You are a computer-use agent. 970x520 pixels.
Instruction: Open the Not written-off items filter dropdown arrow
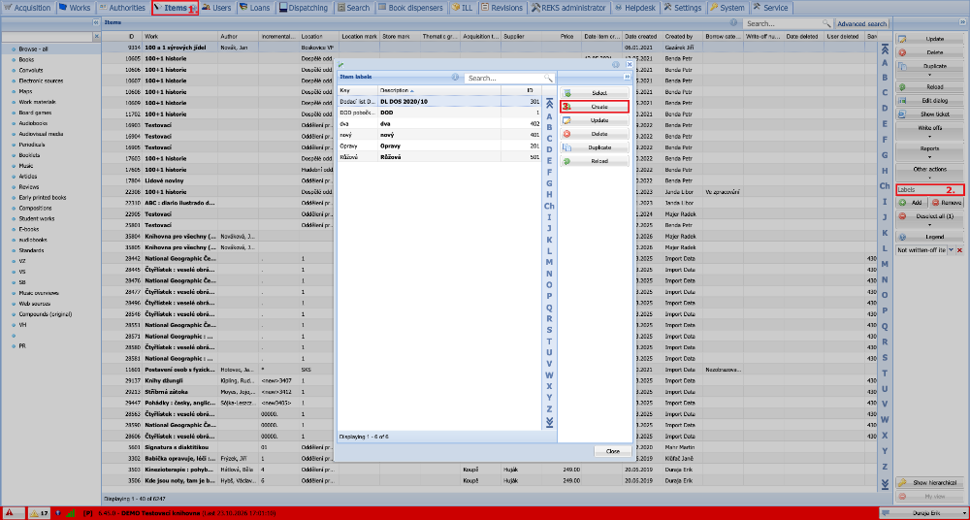(952, 250)
